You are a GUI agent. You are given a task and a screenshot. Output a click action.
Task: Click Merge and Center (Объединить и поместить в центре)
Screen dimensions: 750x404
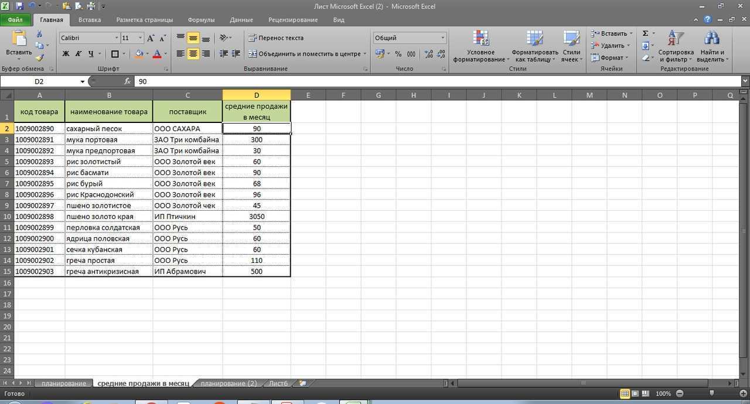305,54
